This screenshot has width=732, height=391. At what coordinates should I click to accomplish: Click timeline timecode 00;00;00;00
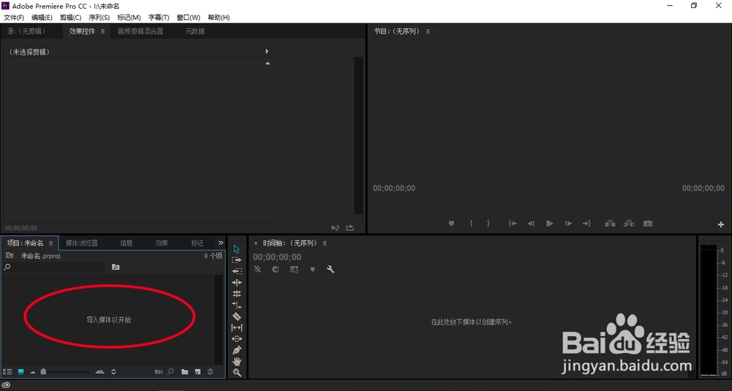coord(277,257)
